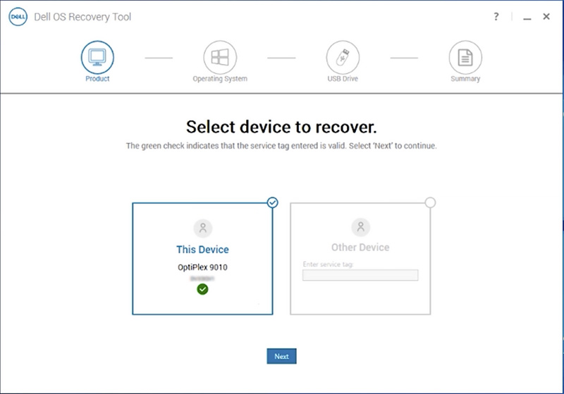Click the Summary step label
564x394 pixels.
465,79
